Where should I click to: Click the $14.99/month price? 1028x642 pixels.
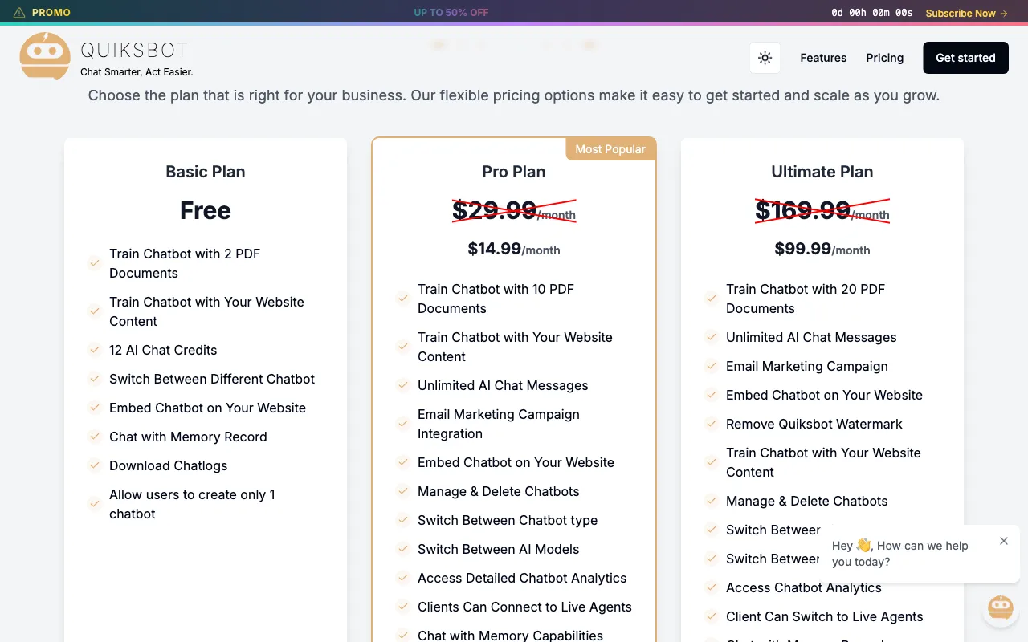pyautogui.click(x=514, y=249)
